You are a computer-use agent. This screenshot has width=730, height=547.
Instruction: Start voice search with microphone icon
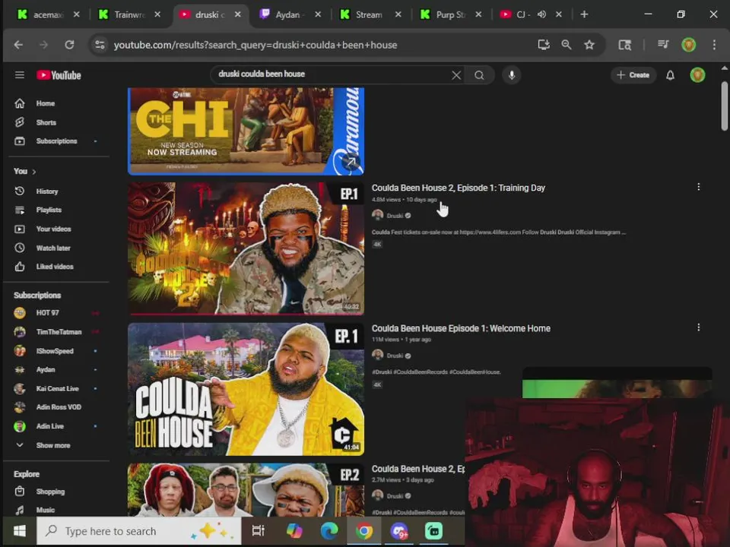[512, 75]
